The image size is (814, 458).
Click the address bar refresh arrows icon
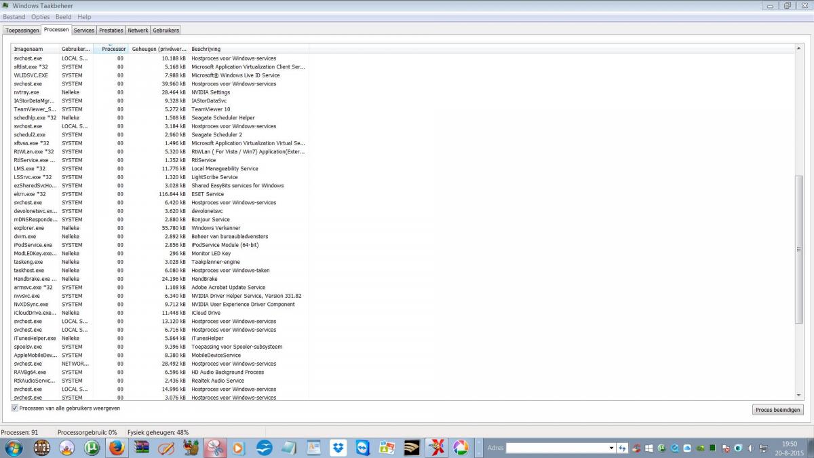coord(622,448)
